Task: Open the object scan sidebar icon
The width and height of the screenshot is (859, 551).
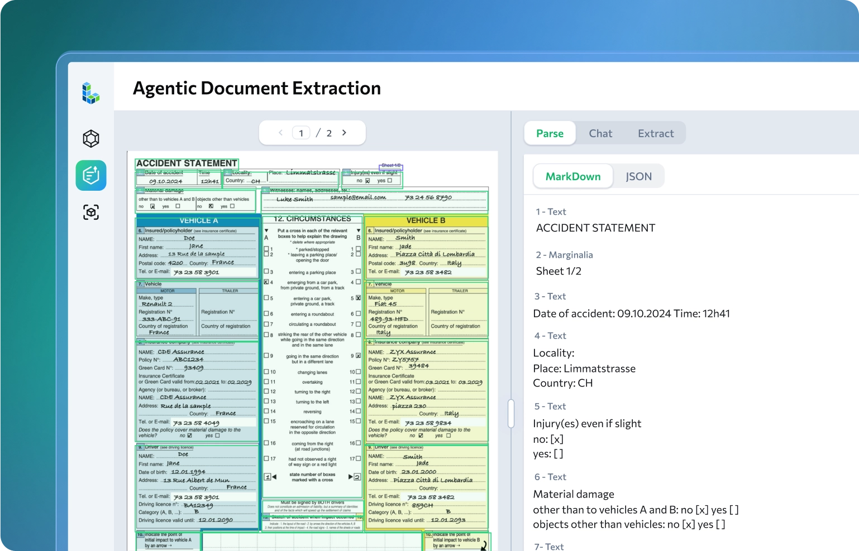Action: [91, 212]
